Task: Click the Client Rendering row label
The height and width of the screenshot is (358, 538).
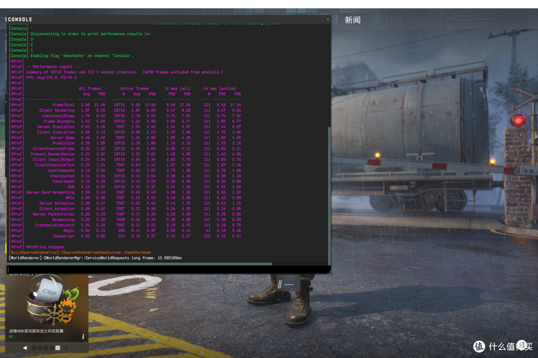Action: [57, 111]
